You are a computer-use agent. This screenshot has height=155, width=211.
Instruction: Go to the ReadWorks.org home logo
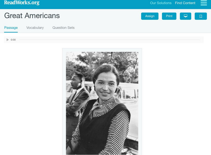click(22, 3)
